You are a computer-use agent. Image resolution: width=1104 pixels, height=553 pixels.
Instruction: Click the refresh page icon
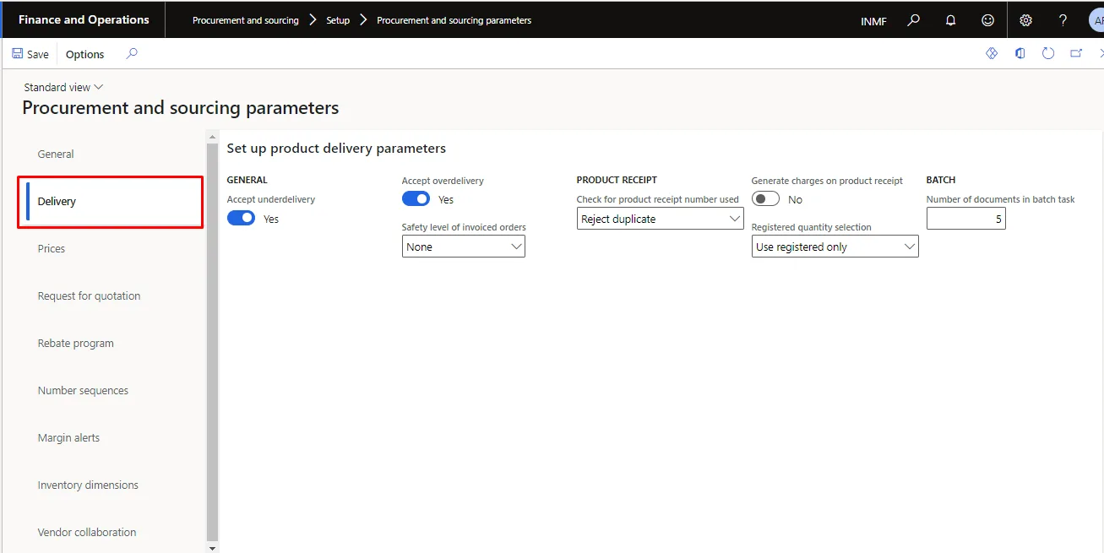(x=1048, y=53)
